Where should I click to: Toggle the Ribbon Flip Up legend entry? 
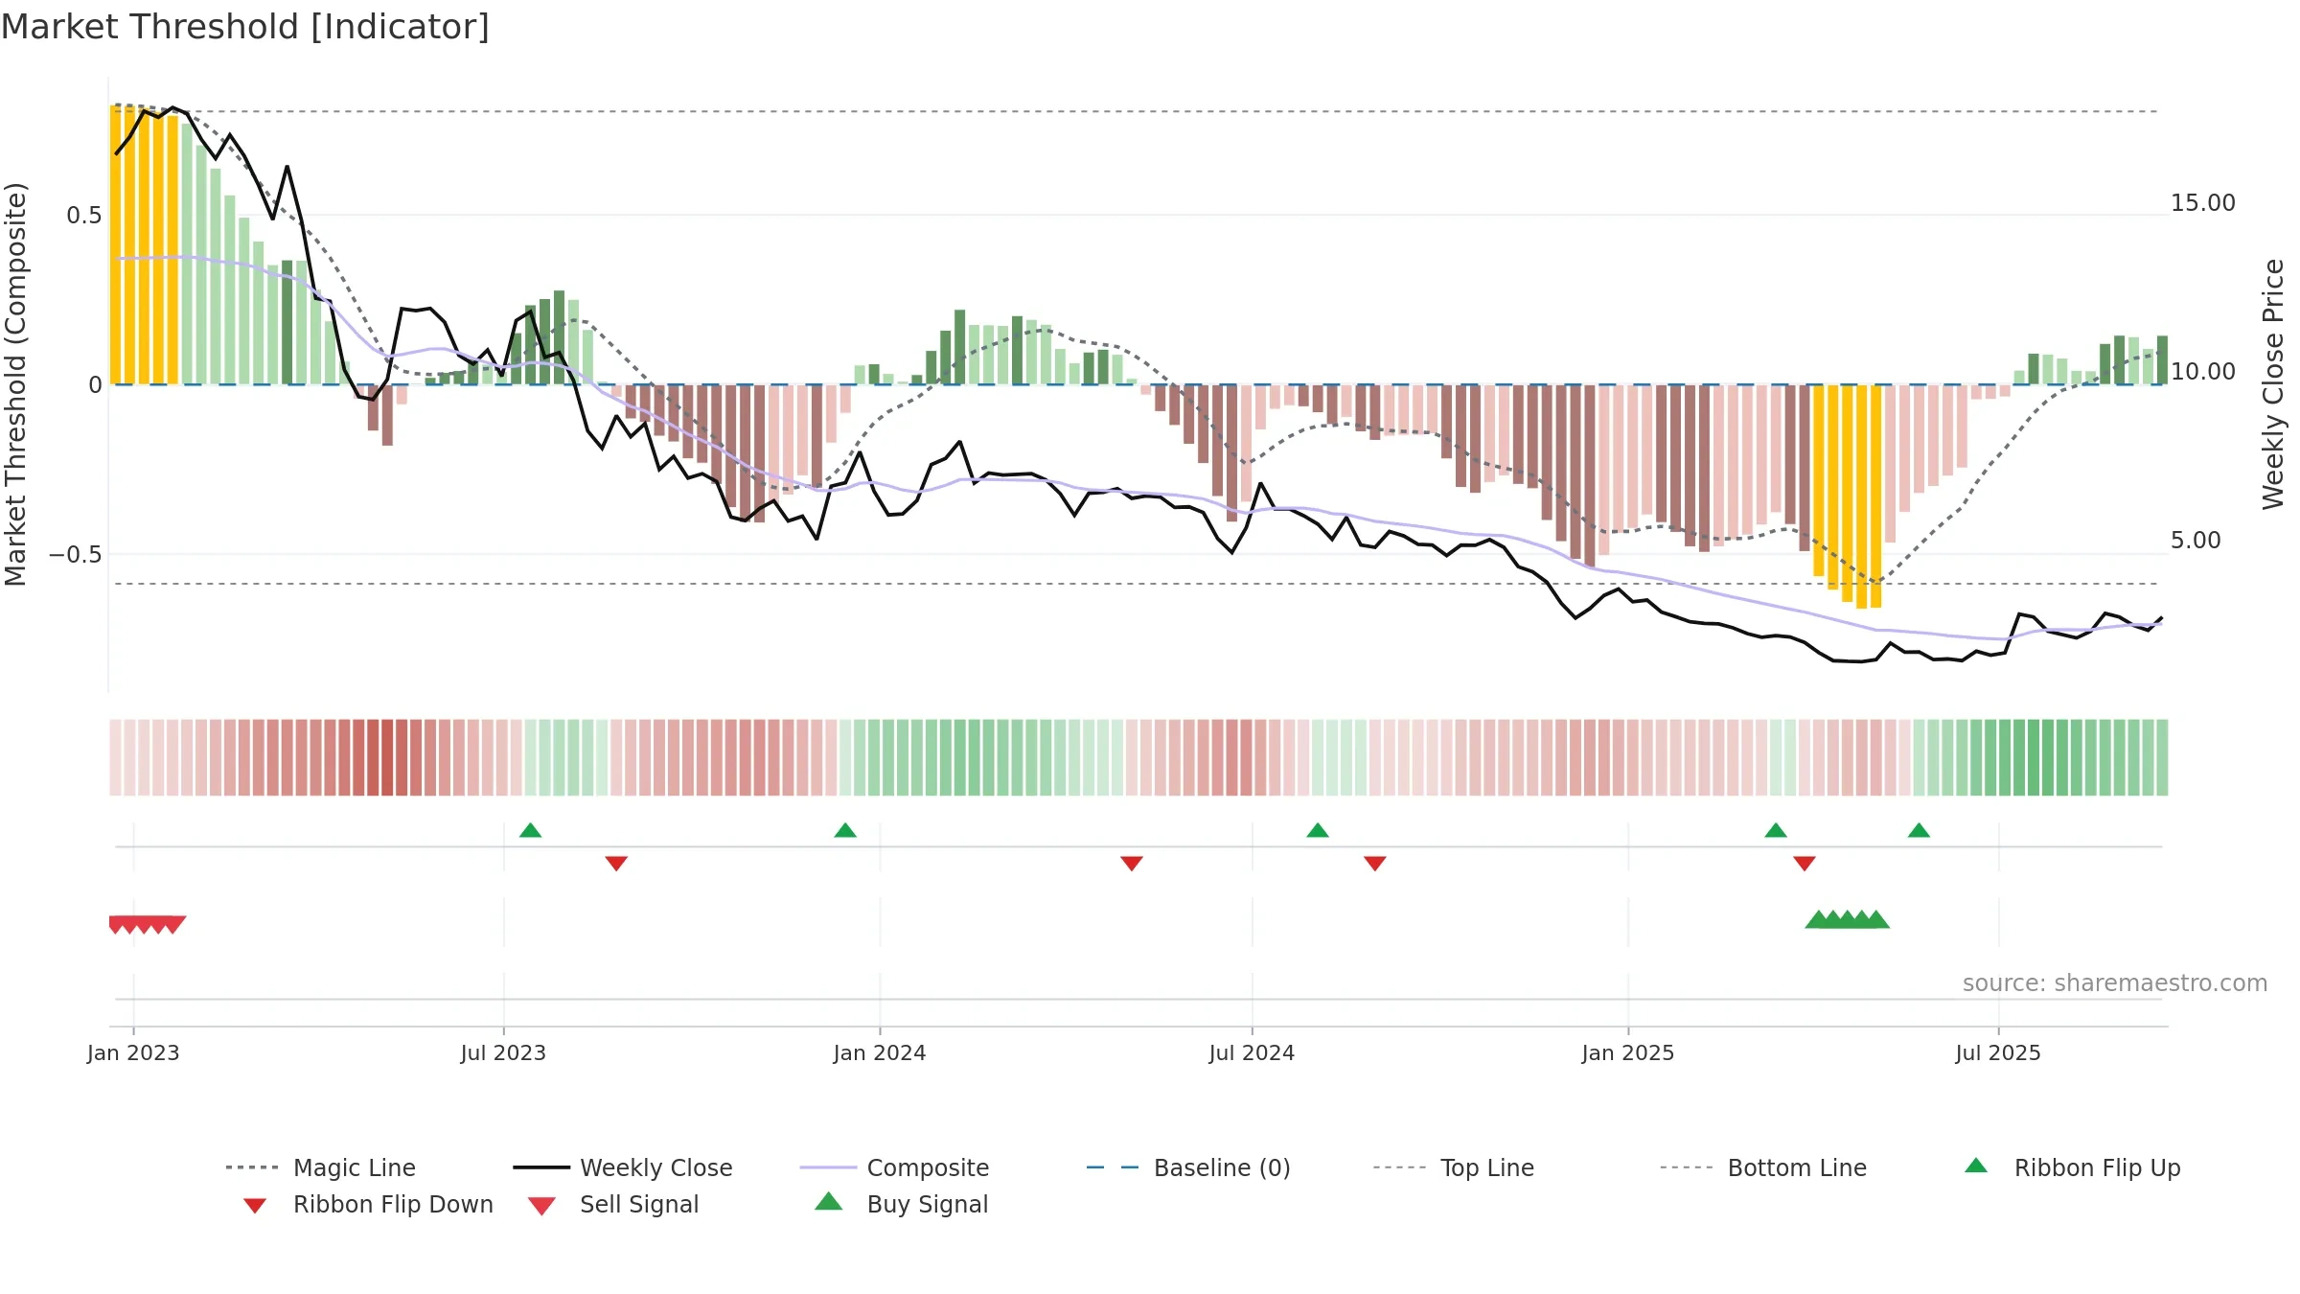(2072, 1167)
